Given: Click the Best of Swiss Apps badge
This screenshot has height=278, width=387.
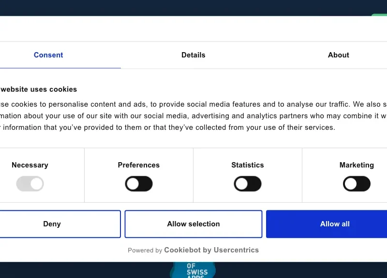Looking at the screenshot, I should click(x=193, y=270).
